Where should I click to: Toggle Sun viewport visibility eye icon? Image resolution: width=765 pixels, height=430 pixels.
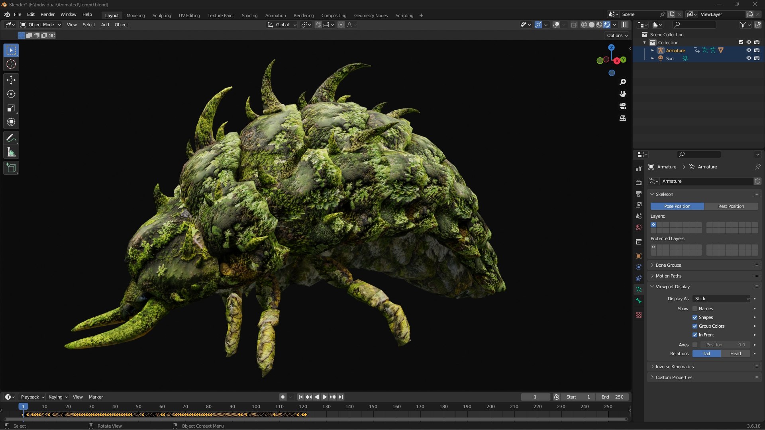tap(749, 58)
